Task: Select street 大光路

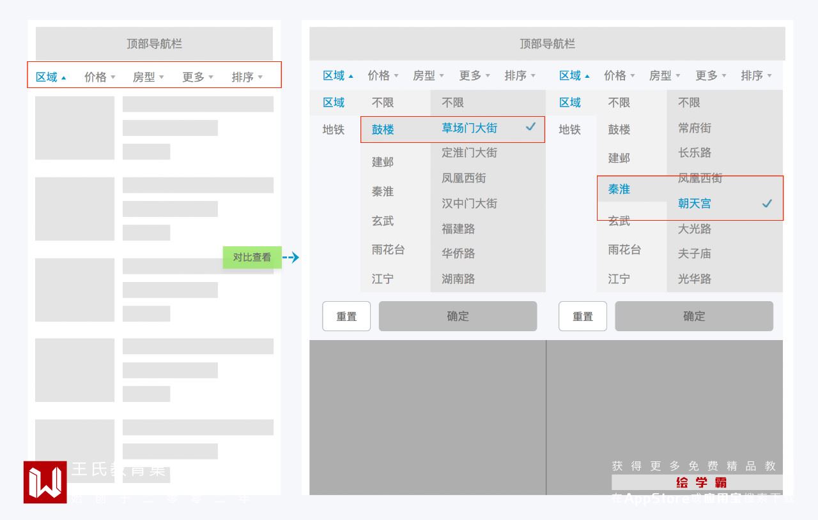Action: click(695, 228)
